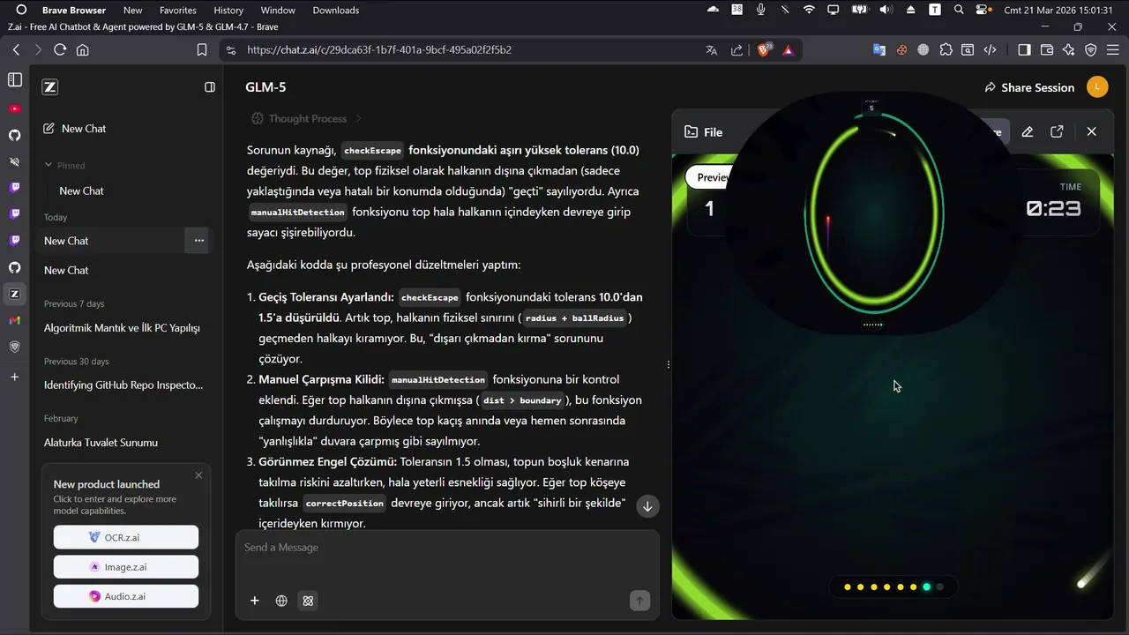
Task: Open options menu for today's New Chat
Action: click(198, 241)
